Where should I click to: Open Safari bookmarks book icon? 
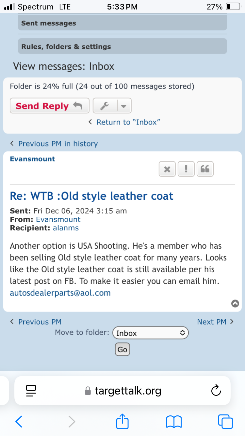click(x=174, y=422)
